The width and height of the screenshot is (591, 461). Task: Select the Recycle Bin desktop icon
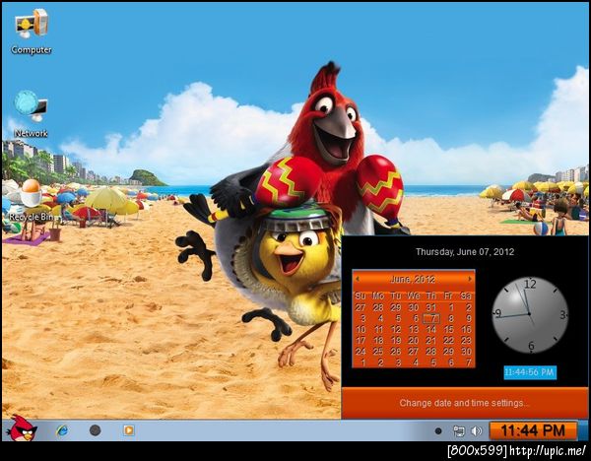(31, 200)
